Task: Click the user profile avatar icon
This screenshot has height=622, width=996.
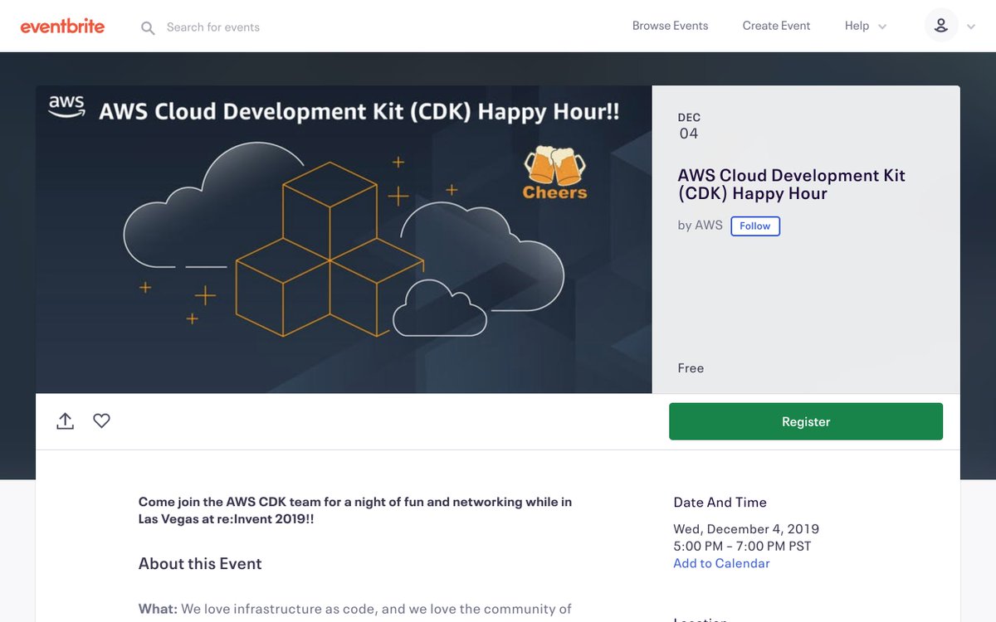Action: [x=941, y=26]
